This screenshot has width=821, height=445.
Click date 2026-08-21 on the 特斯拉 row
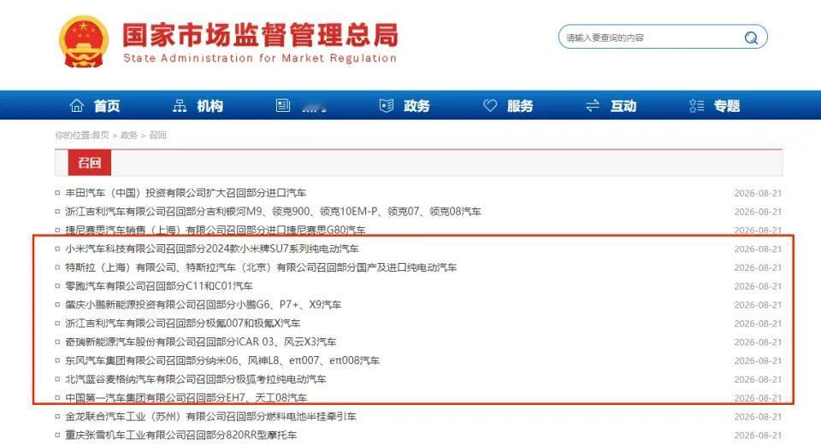[x=758, y=267]
